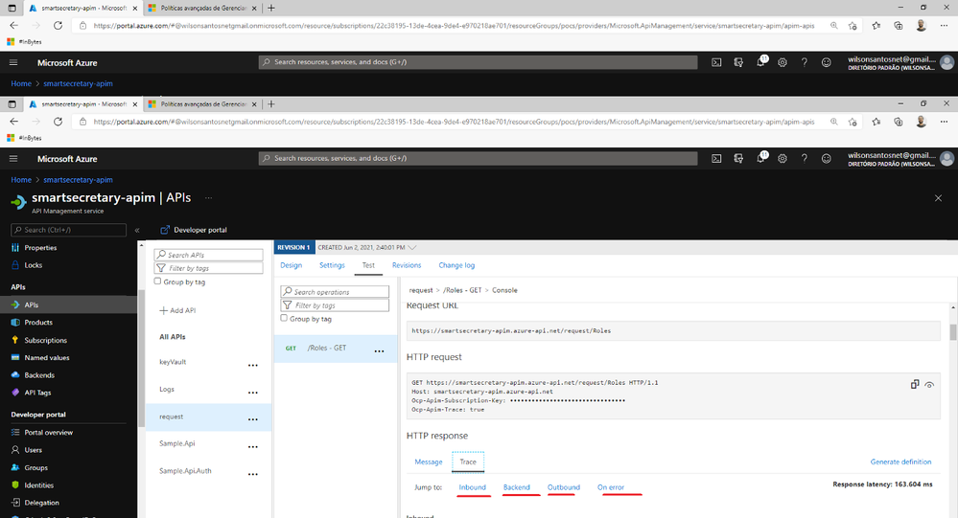Open the Revisions tab
Viewport: 958px width, 518px height.
click(x=407, y=265)
